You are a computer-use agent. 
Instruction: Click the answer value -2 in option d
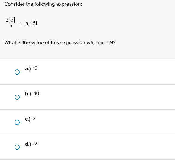pos(35,144)
